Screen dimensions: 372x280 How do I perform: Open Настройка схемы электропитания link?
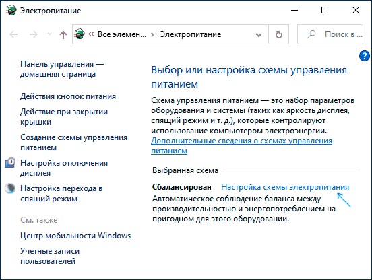pos(285,187)
